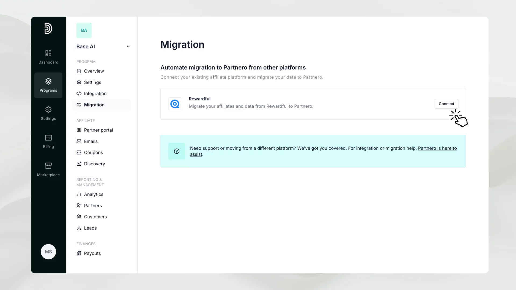
Task: Click the Rewardful logo icon
Action: pyautogui.click(x=175, y=104)
